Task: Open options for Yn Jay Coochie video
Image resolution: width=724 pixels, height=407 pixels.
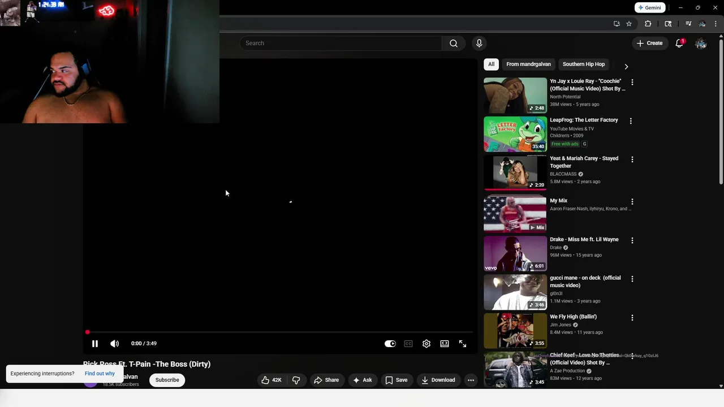Action: [x=632, y=83]
